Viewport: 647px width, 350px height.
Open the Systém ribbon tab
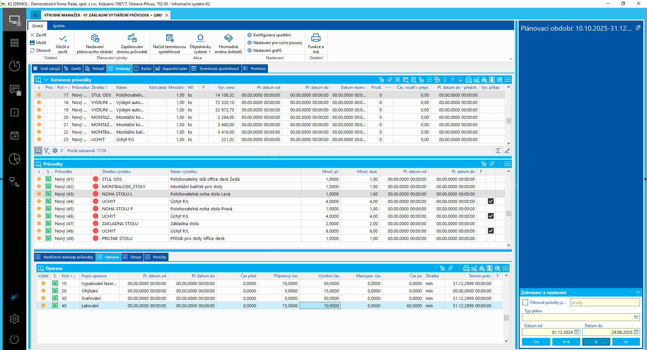pyautogui.click(x=59, y=26)
